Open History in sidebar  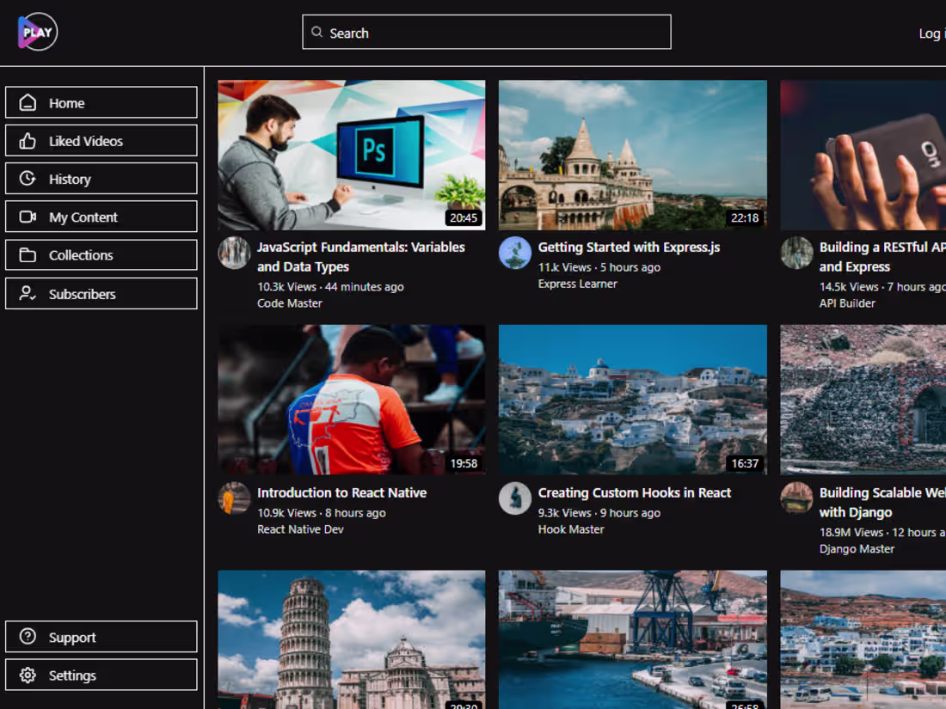click(101, 179)
